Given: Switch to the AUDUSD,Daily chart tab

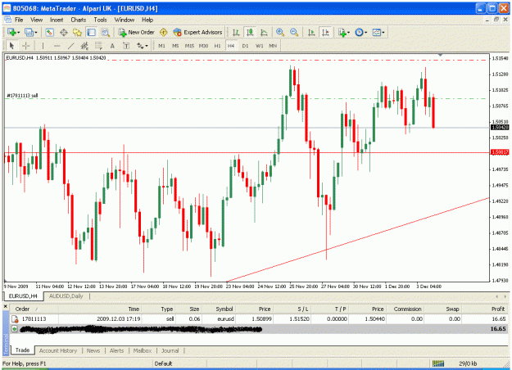Looking at the screenshot, I should tap(66, 296).
